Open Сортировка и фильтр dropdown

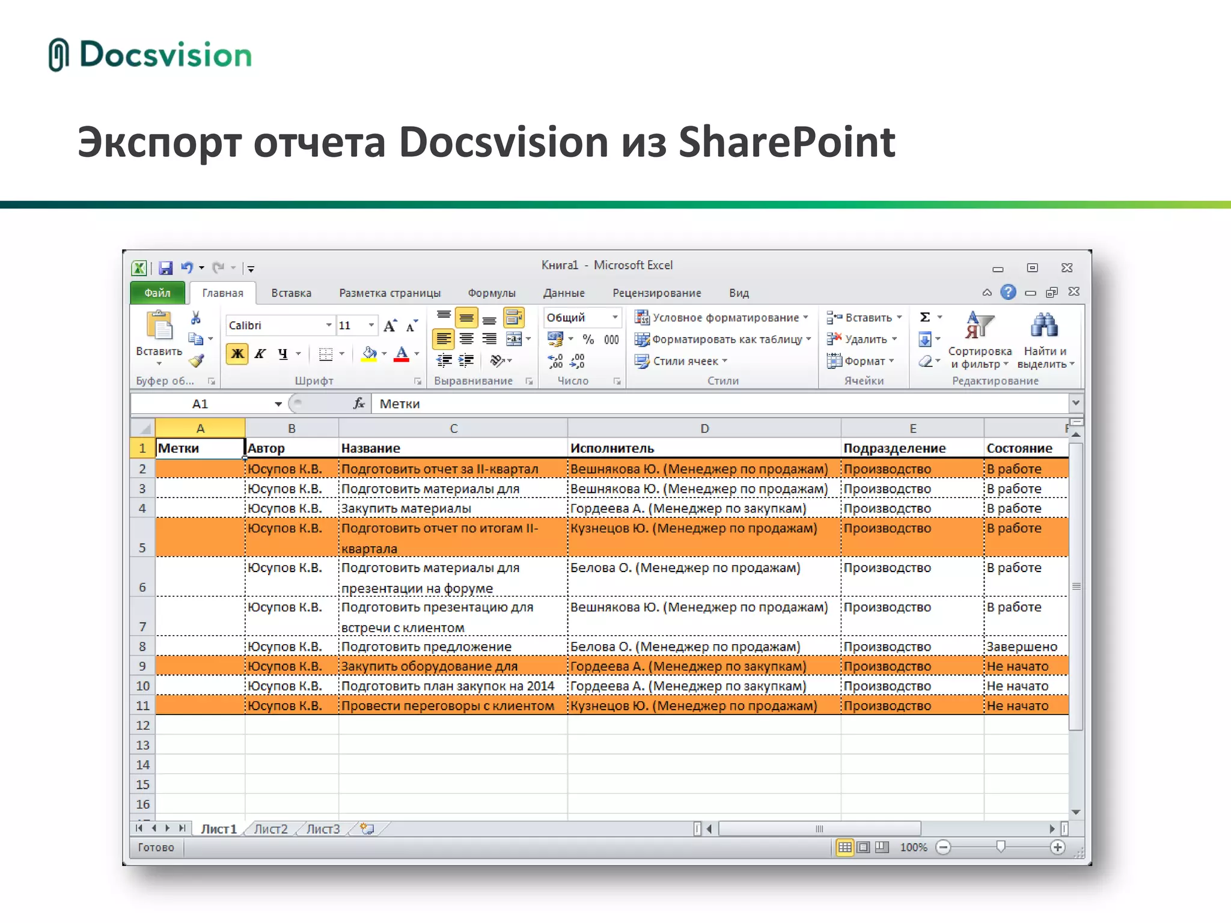(x=980, y=341)
